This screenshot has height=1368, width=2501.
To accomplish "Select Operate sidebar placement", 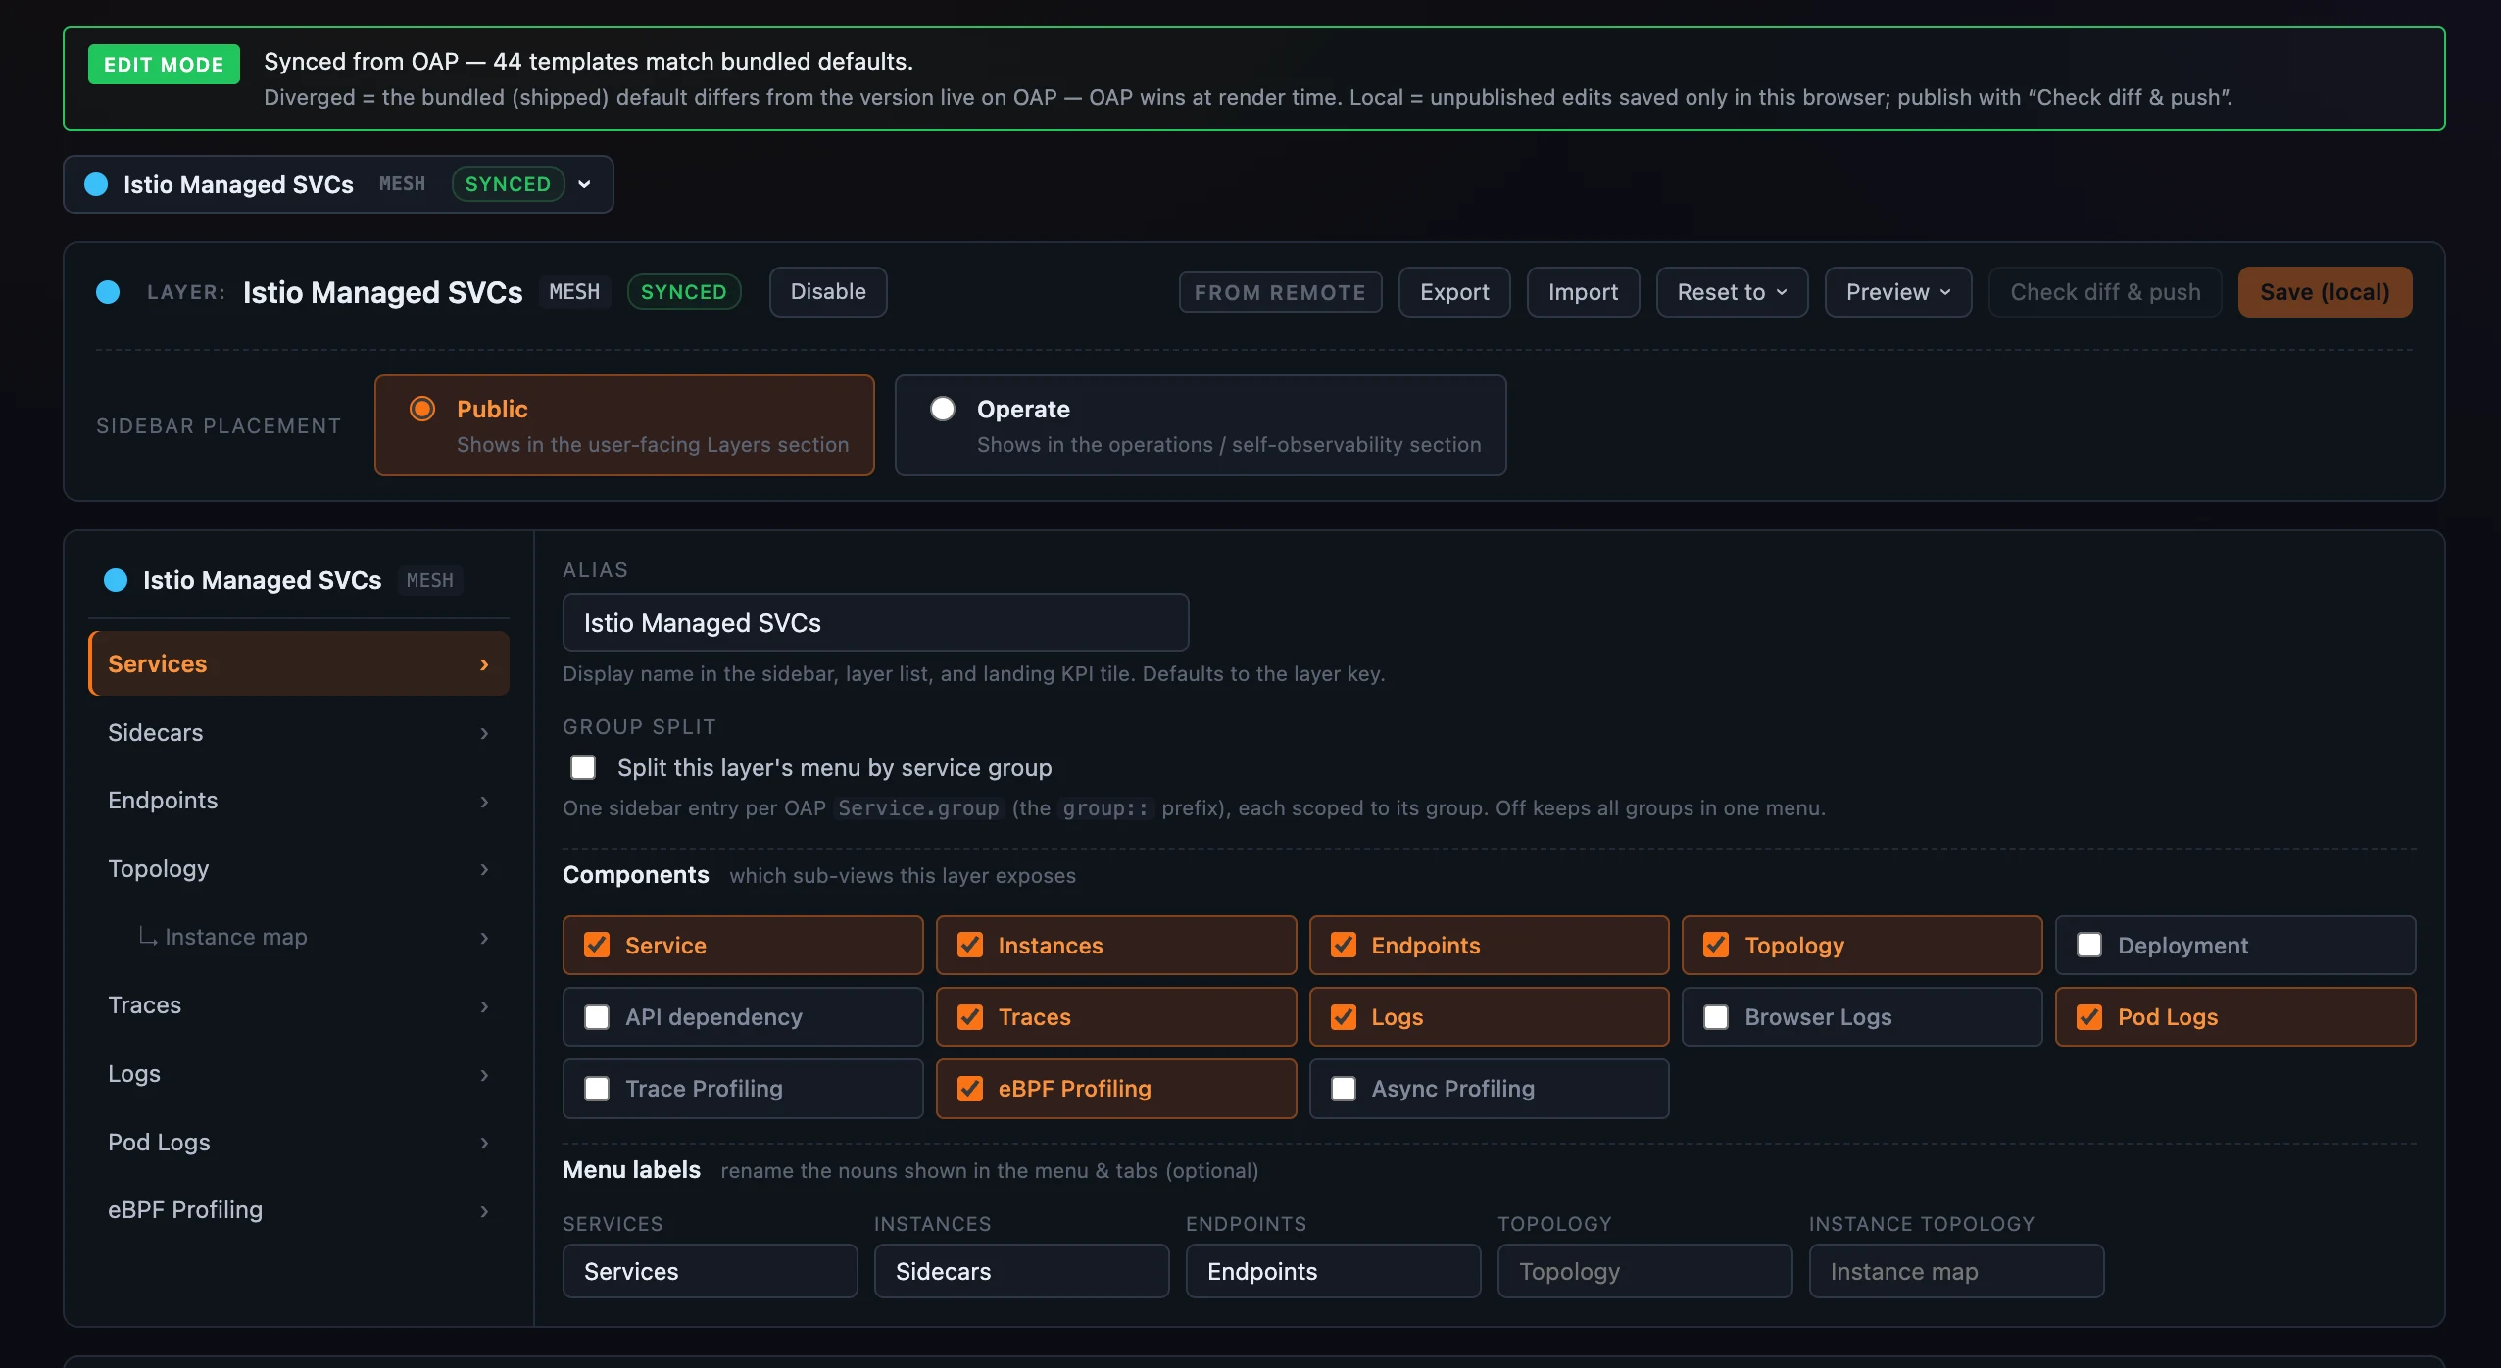I will 1201,425.
